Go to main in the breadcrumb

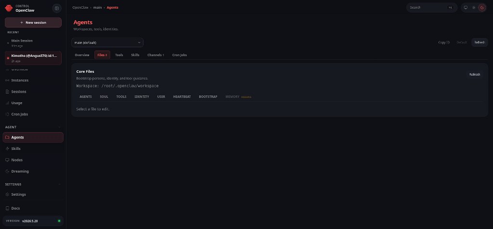97,8
